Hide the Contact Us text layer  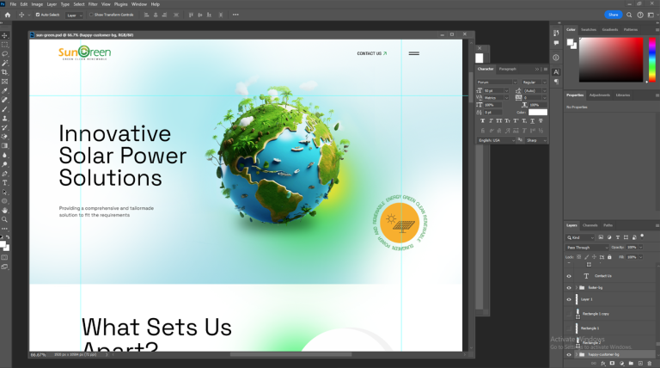569,276
